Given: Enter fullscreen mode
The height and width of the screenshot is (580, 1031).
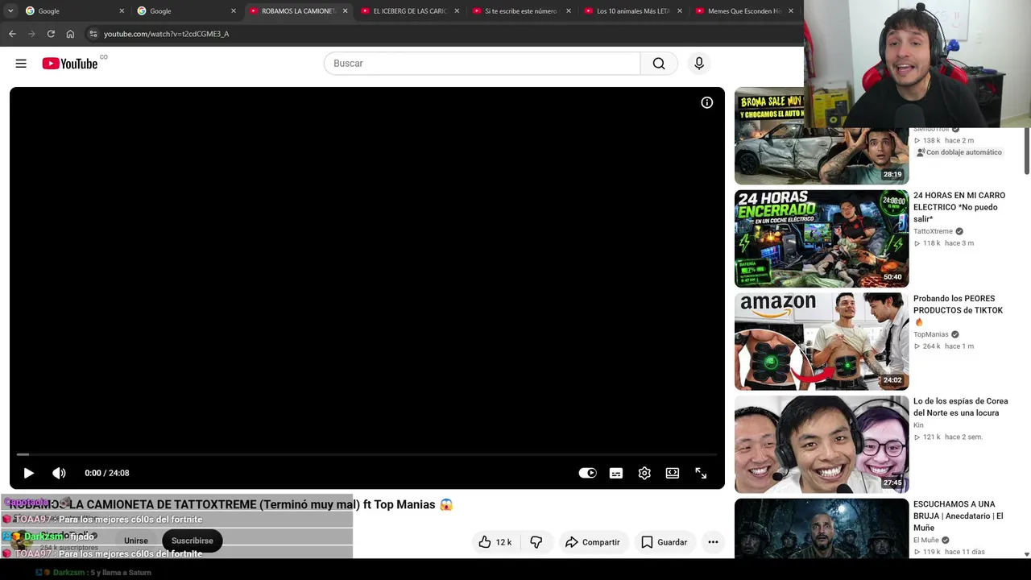Looking at the screenshot, I should tap(701, 473).
